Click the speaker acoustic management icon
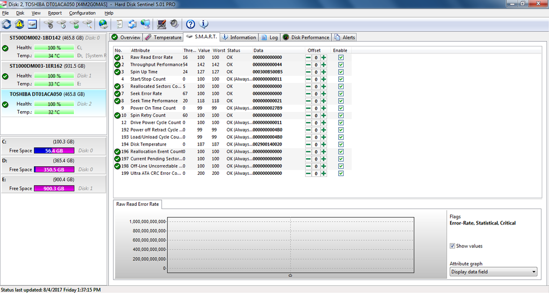 pyautogui.click(x=174, y=24)
